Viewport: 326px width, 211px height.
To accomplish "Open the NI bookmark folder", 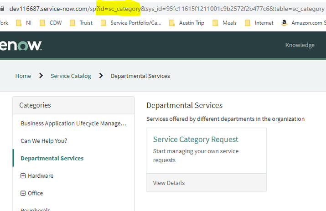I will [24, 23].
